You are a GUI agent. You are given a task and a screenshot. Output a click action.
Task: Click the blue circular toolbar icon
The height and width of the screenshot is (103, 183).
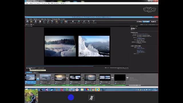pyautogui.click(x=62, y=21)
